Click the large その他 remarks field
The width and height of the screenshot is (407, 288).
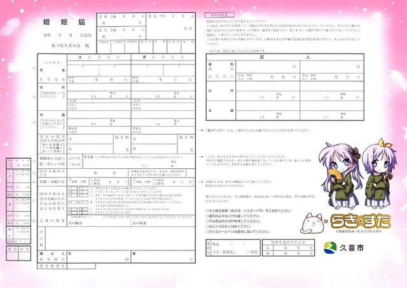tap(120, 238)
